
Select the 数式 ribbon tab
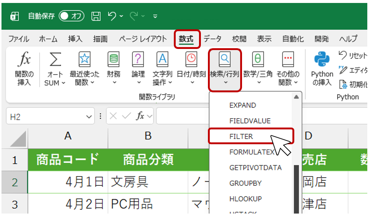[x=186, y=39]
